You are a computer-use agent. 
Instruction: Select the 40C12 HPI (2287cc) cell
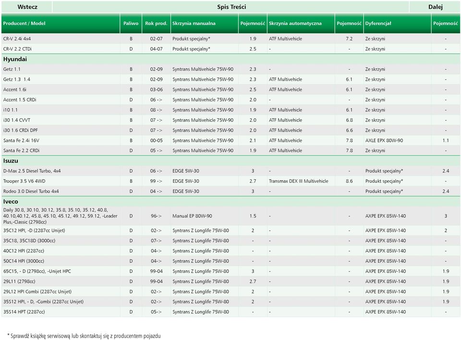61,251
